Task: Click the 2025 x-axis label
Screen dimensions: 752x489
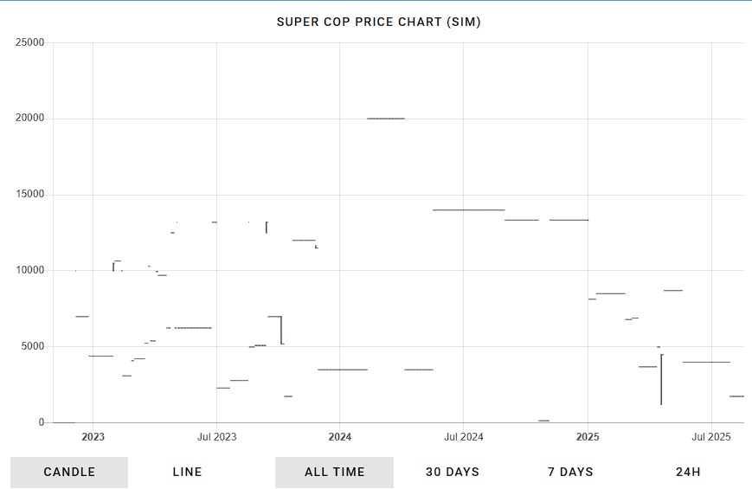Action: coord(588,437)
